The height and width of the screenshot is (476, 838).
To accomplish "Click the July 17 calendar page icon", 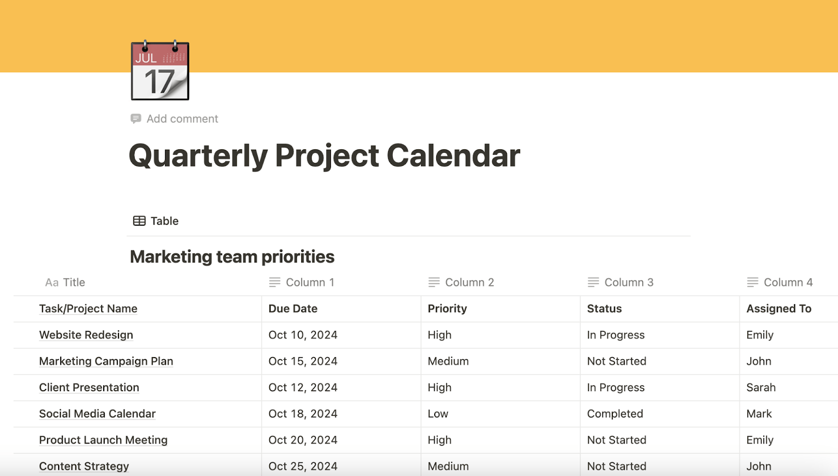I will [x=159, y=71].
